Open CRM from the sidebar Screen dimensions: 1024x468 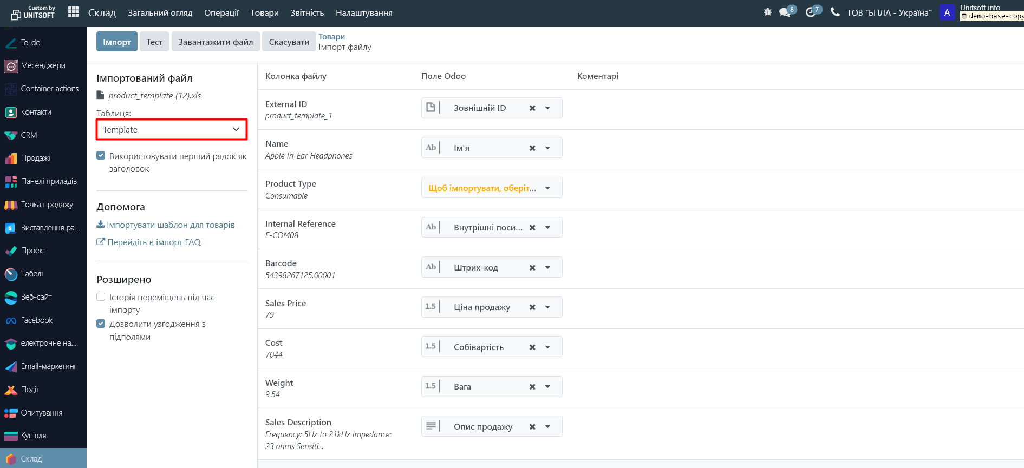(29, 135)
